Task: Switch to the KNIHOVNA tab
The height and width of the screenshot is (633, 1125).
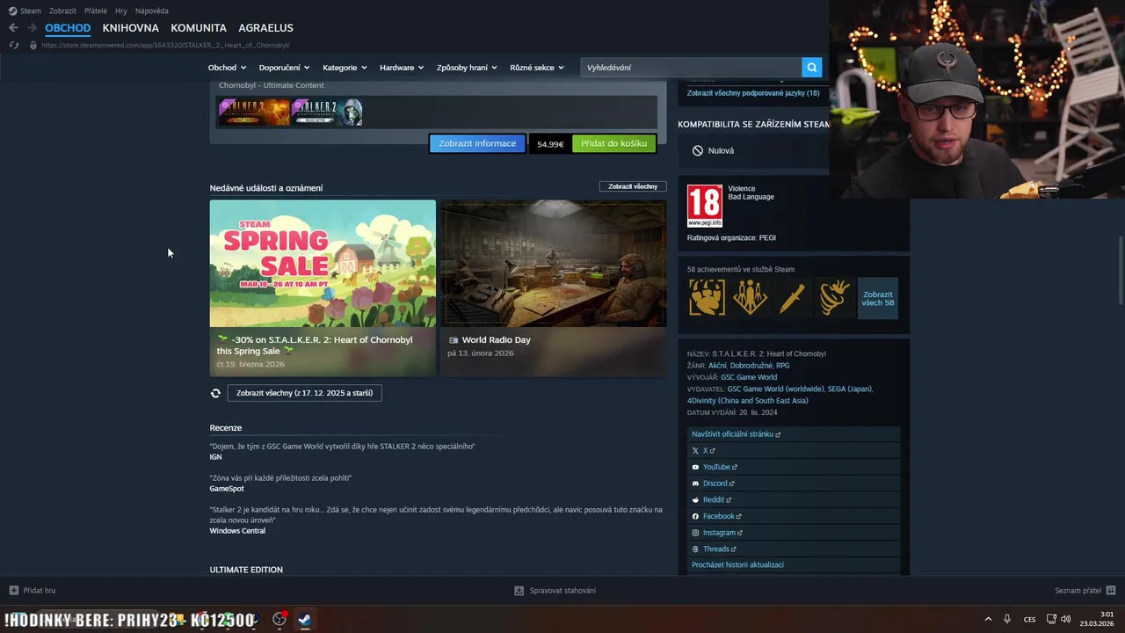Action: click(x=130, y=28)
